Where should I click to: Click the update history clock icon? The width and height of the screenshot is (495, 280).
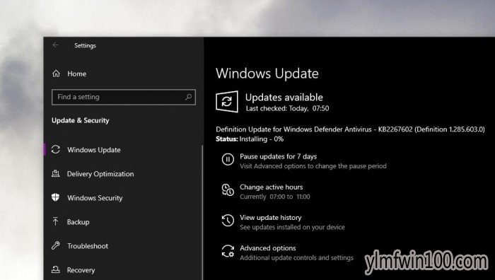(228, 221)
